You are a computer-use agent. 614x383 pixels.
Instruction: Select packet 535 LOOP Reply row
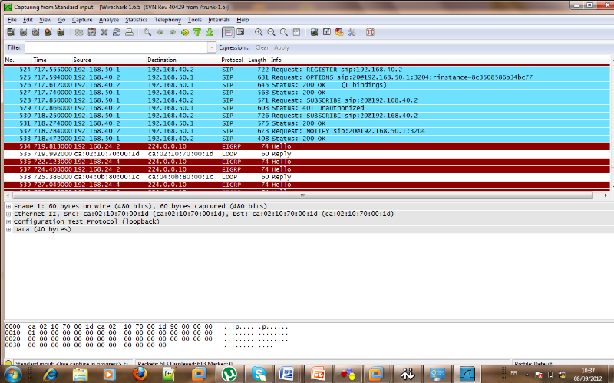307,154
